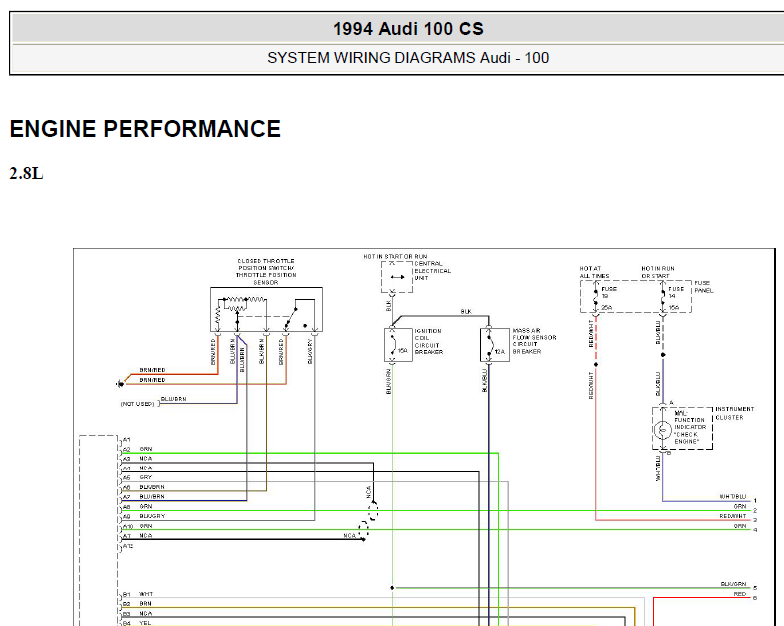784x626 pixels.
Task: Click the '(NOT USED)' wire label
Action: [x=137, y=404]
